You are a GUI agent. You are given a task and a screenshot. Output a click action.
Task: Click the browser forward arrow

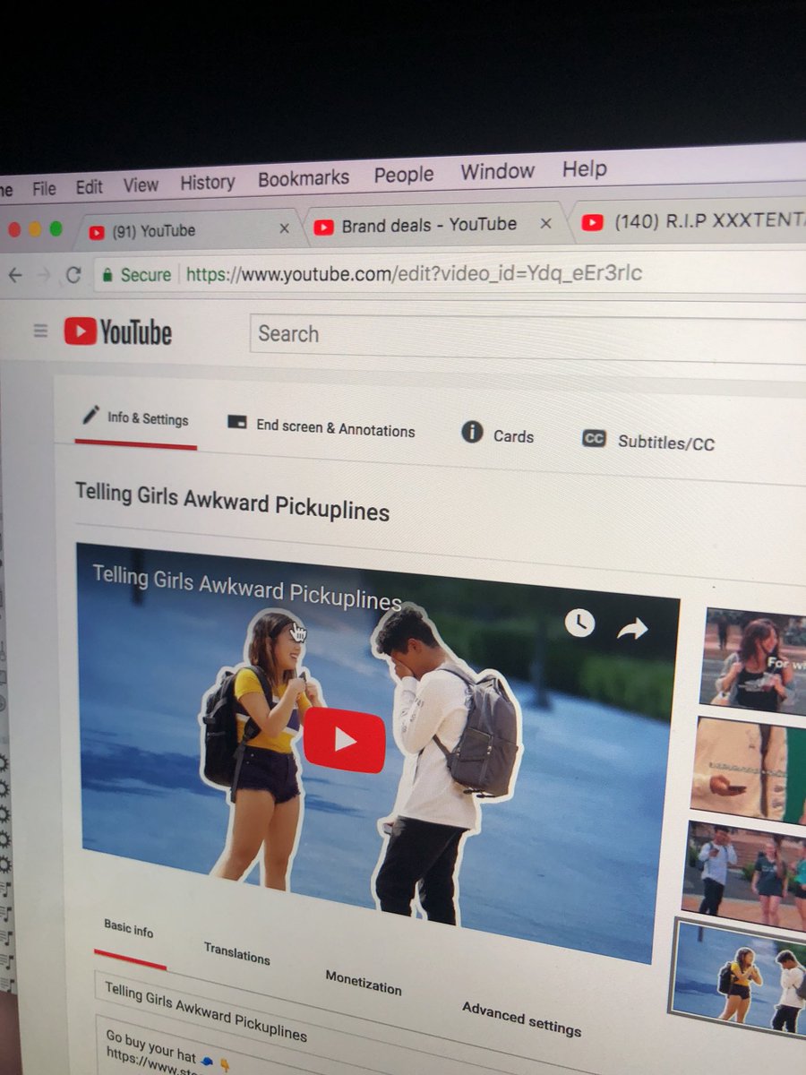[44, 276]
